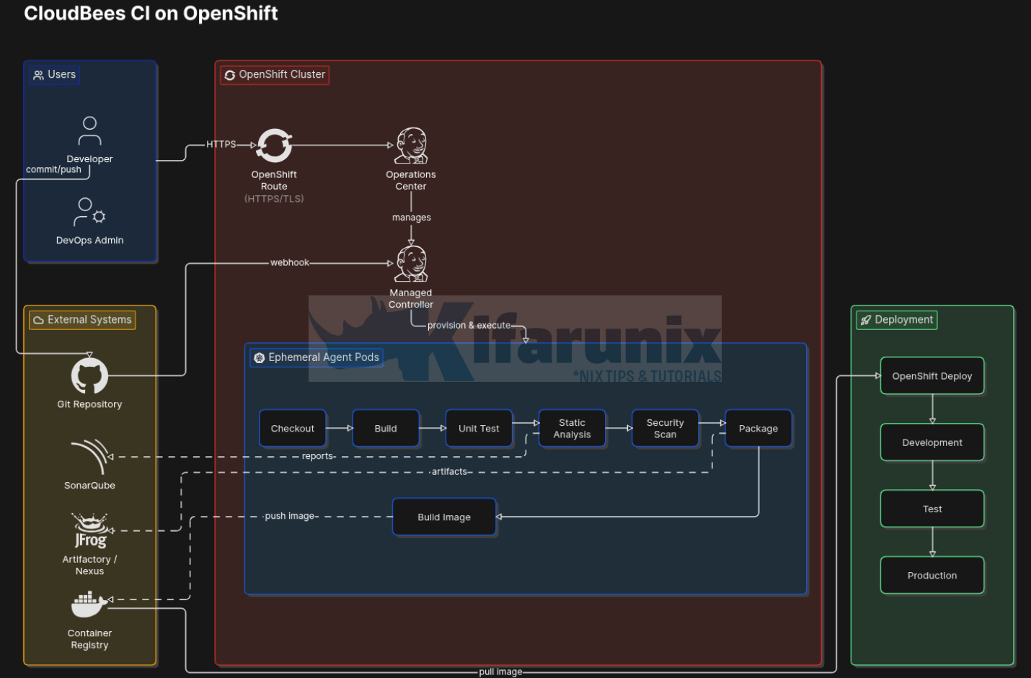1031x678 pixels.
Task: Click the 'SonarQube' caption
Action: click(89, 486)
